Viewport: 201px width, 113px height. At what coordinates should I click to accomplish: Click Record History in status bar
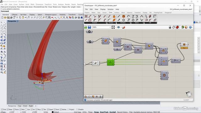(x=122, y=112)
